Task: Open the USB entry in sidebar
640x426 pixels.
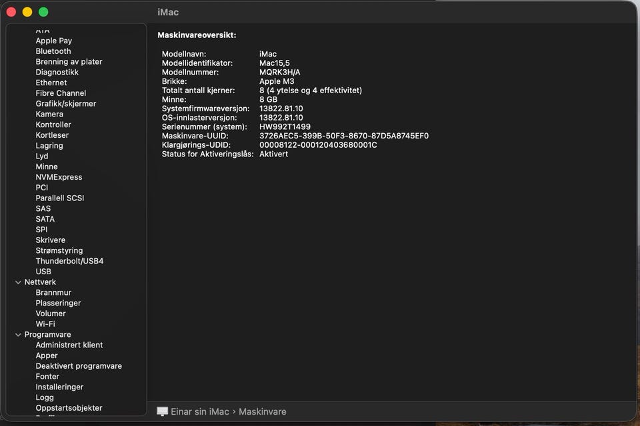Action: pos(43,272)
